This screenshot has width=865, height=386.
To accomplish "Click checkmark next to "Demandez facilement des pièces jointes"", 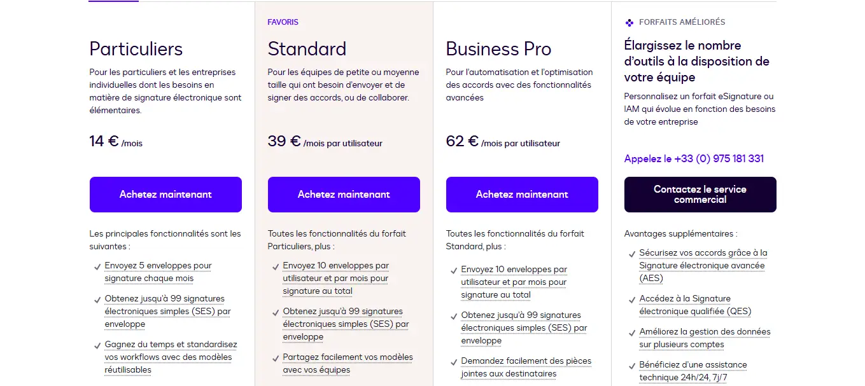I will tap(453, 361).
